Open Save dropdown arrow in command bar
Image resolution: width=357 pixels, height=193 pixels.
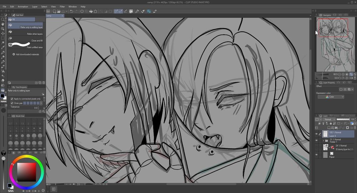66,11
